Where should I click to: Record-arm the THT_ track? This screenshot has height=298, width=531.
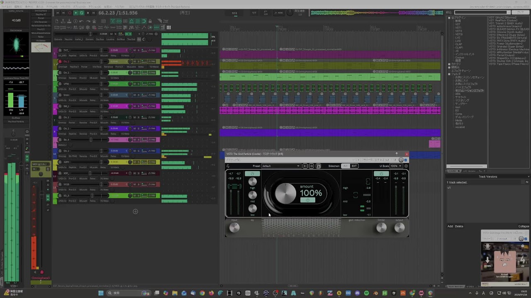tap(60, 50)
